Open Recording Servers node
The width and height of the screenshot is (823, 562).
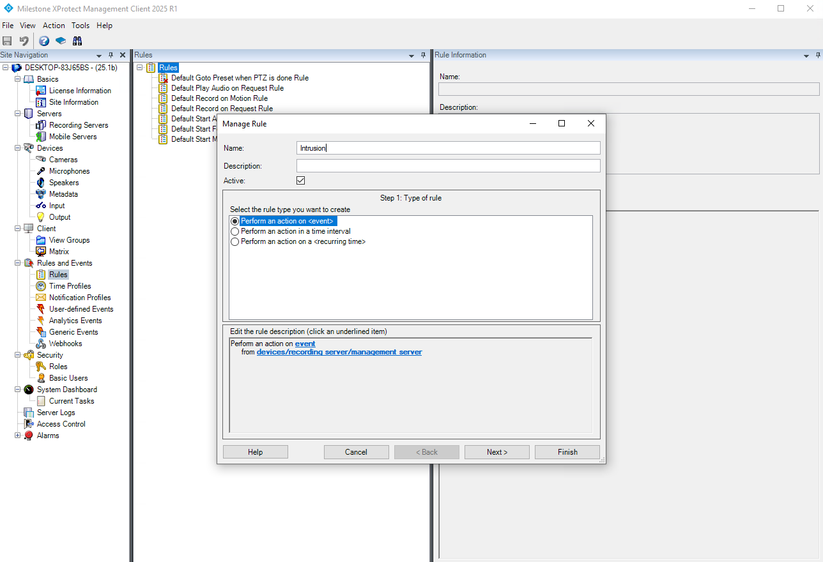point(79,125)
